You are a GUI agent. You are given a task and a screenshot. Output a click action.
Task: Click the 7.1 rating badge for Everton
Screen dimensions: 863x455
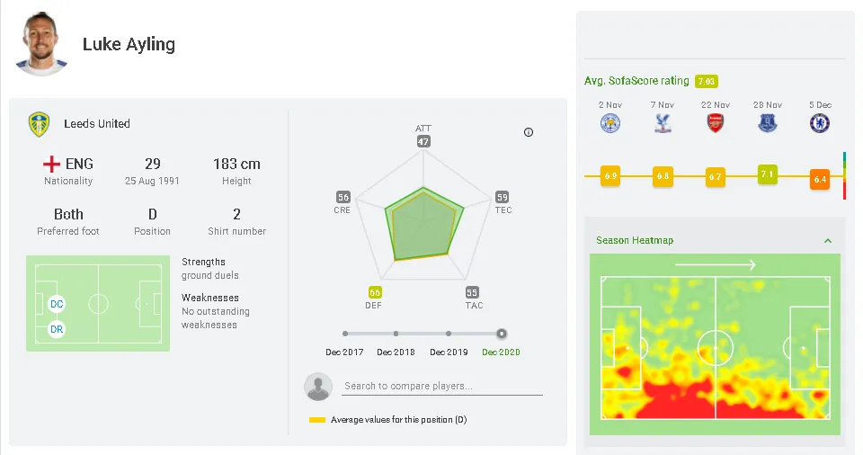click(767, 174)
